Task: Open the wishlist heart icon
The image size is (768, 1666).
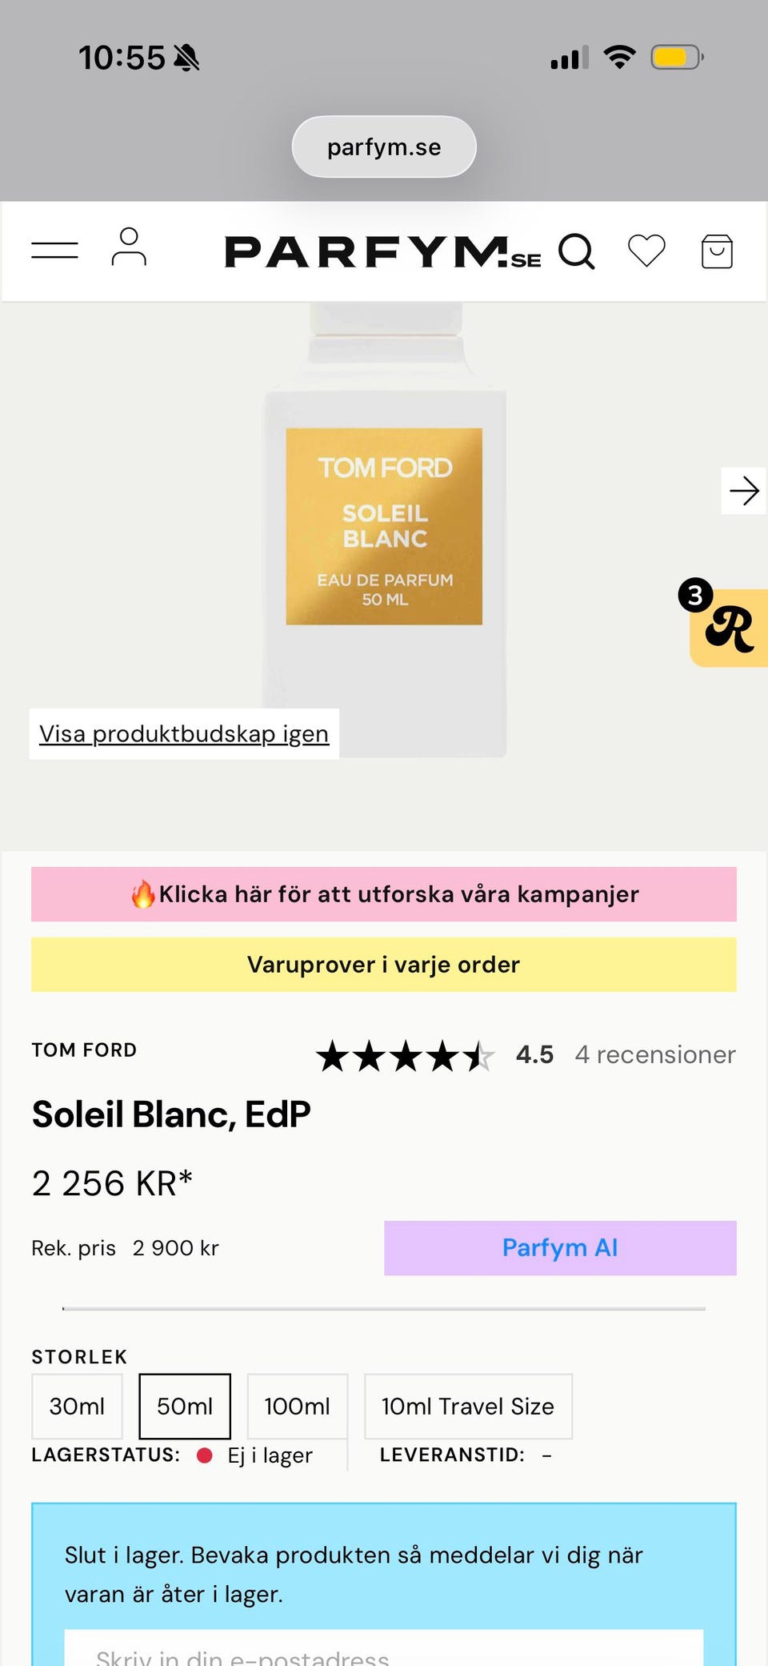Action: tap(646, 251)
